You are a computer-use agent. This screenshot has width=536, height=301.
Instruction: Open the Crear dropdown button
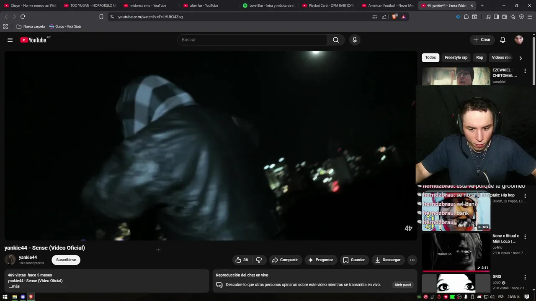tap(482, 40)
